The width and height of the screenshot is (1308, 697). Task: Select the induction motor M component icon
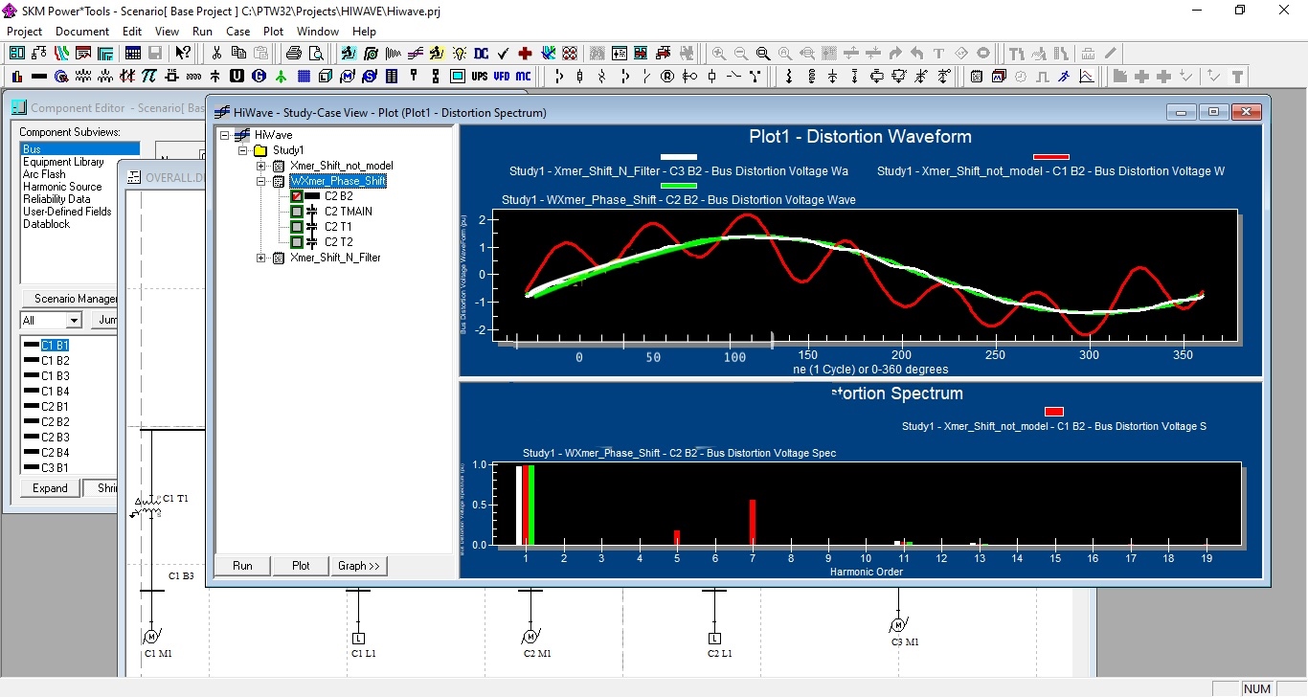(x=348, y=76)
